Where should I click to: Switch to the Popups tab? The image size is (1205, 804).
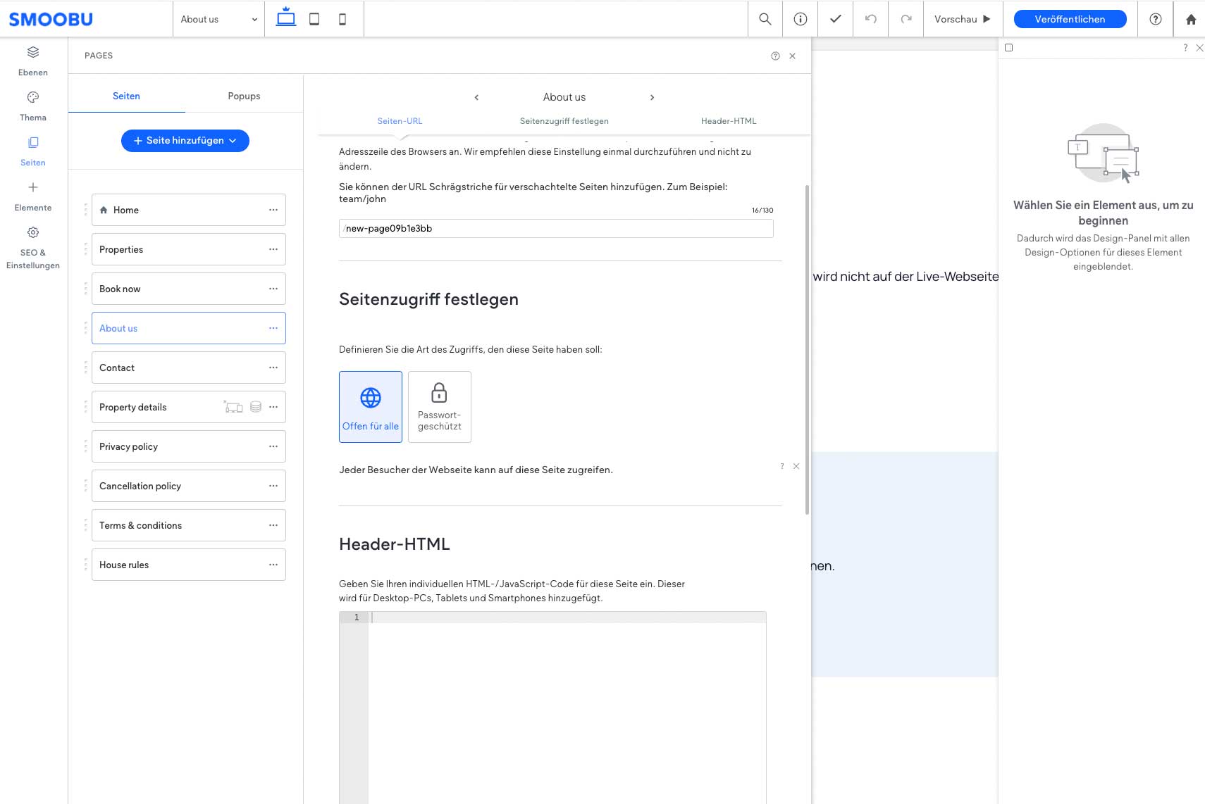[244, 96]
